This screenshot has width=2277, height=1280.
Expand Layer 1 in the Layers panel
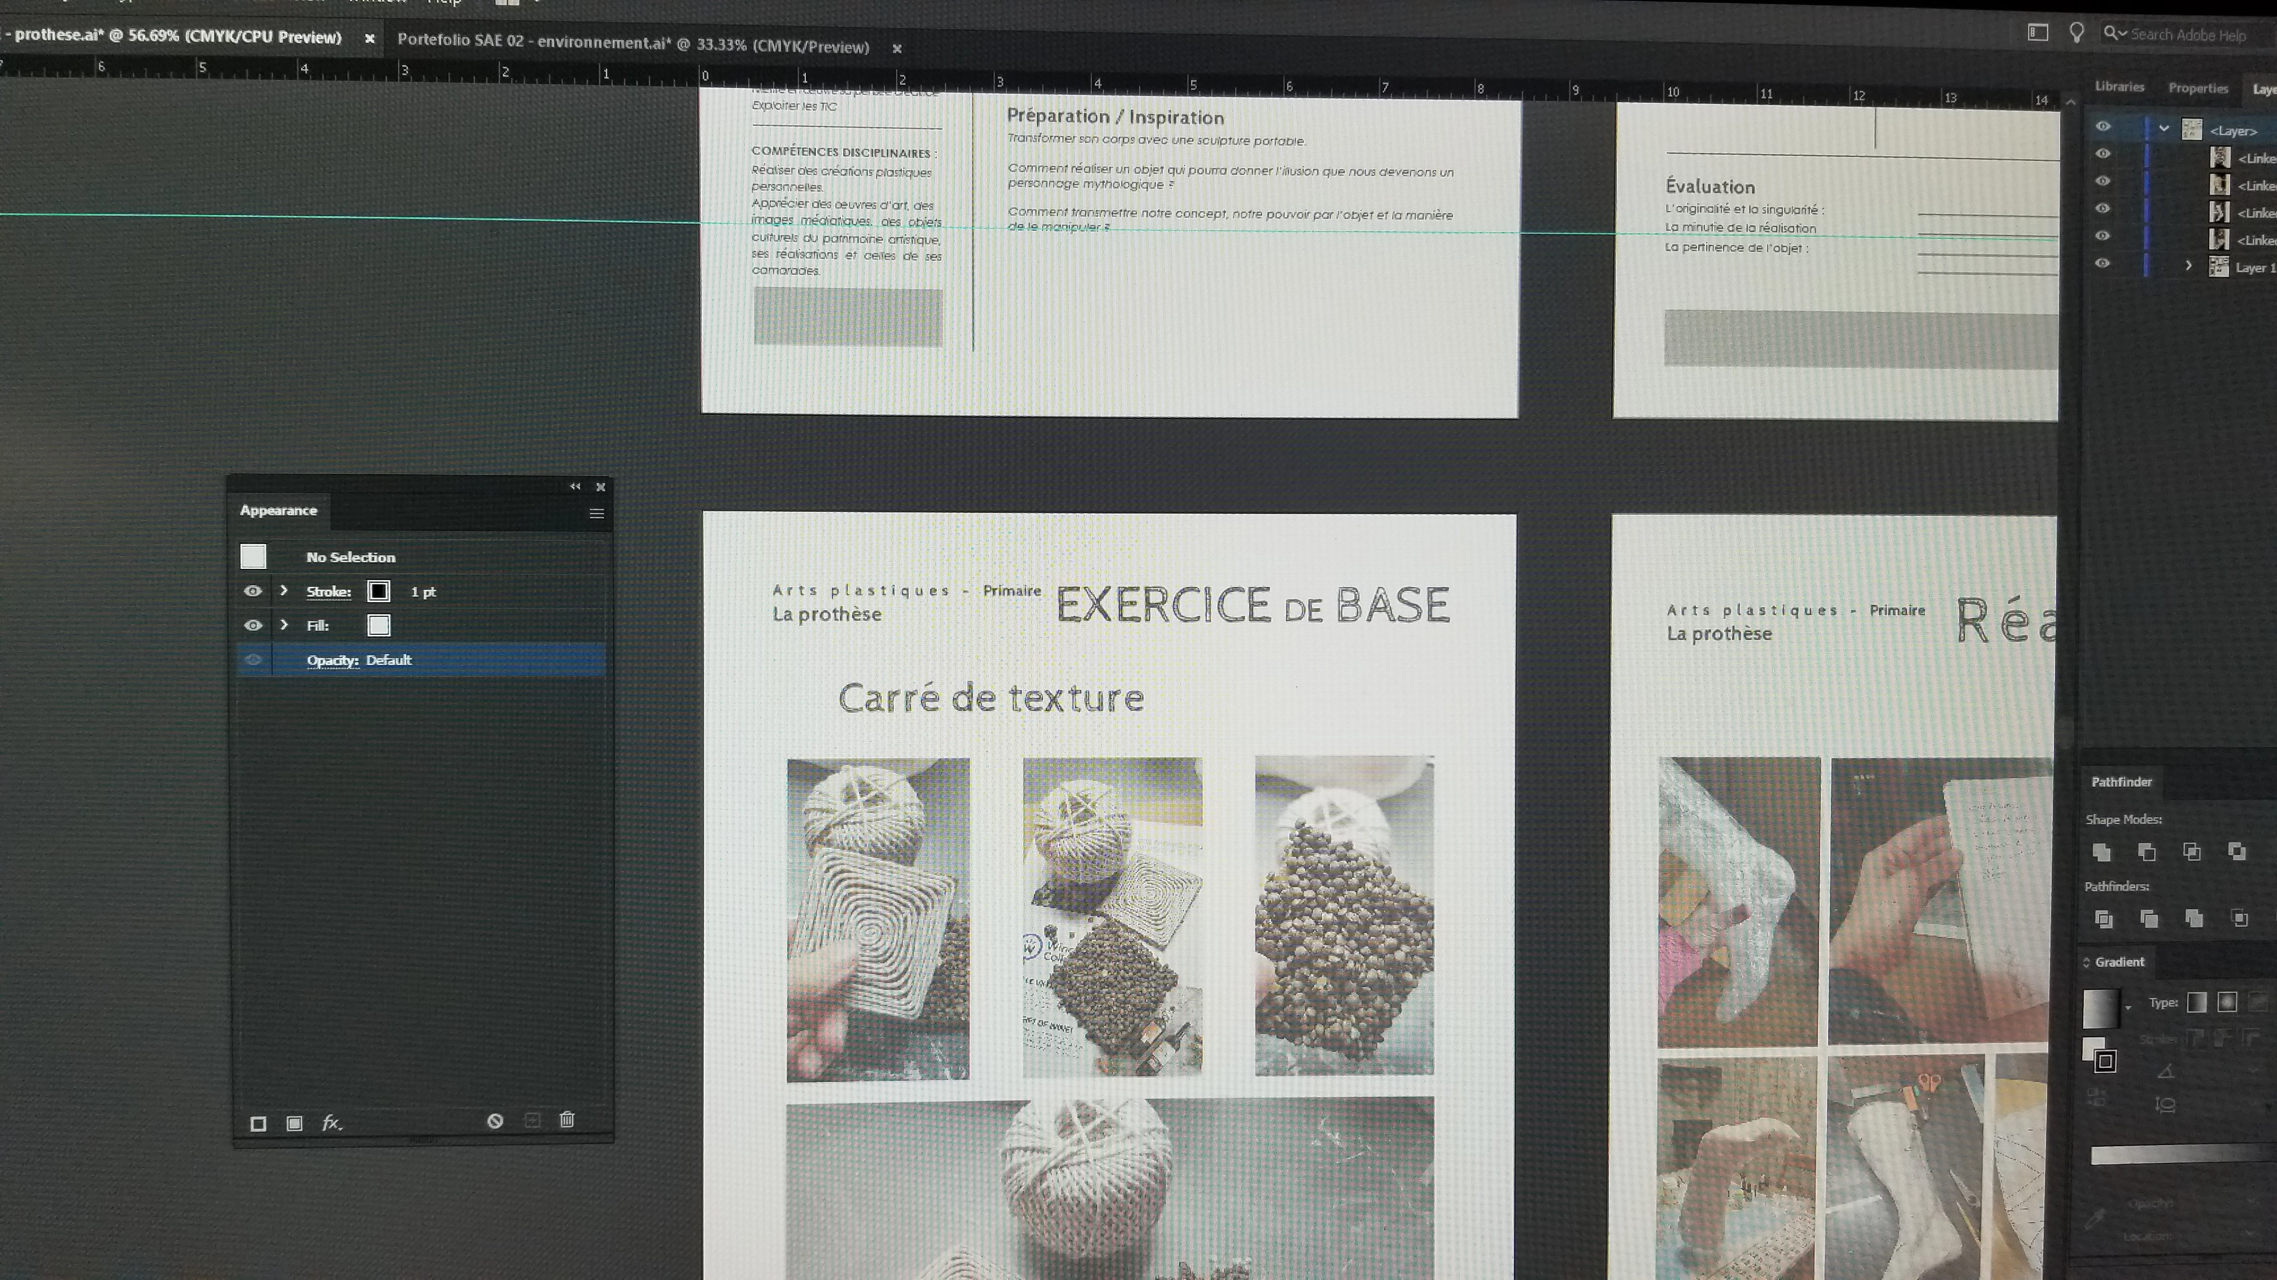coord(2188,266)
